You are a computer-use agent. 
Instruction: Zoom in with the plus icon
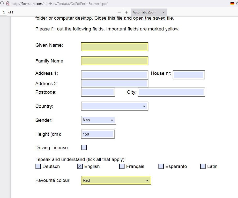tap(127, 12)
